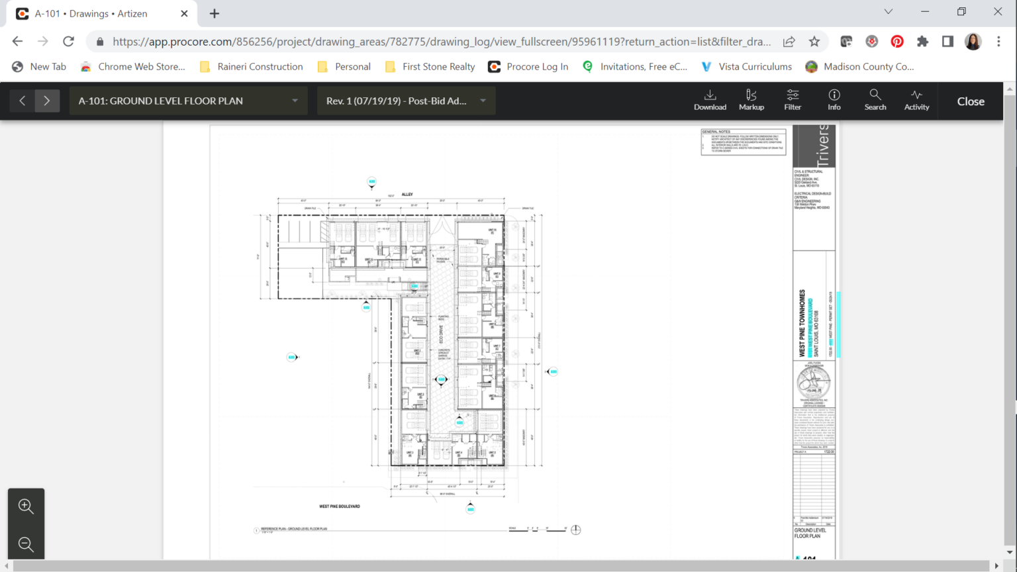This screenshot has width=1017, height=572.
Task: Open Vista Curriculums bookmark
Action: pyautogui.click(x=746, y=66)
